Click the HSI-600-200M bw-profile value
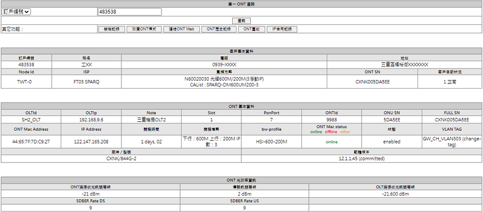Screen dimensions: 483x212 [x=271, y=142]
